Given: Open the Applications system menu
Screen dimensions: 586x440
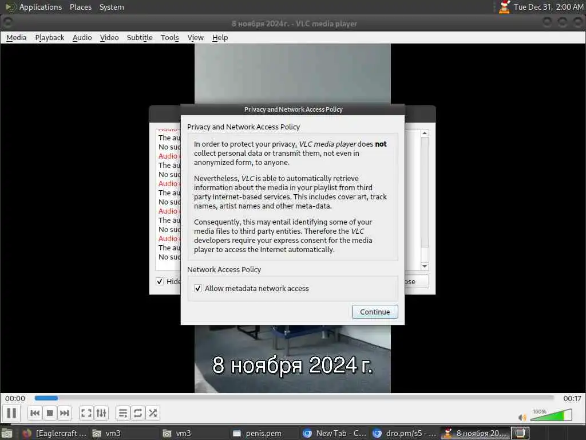Looking at the screenshot, I should [34, 7].
